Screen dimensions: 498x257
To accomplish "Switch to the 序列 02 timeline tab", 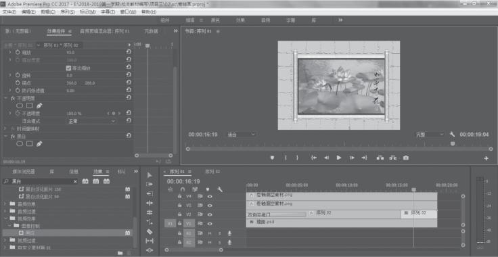I will point(212,172).
